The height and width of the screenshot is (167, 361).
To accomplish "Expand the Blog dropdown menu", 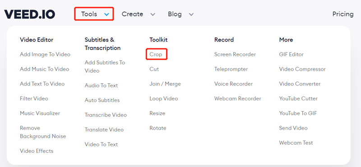I will click(180, 14).
